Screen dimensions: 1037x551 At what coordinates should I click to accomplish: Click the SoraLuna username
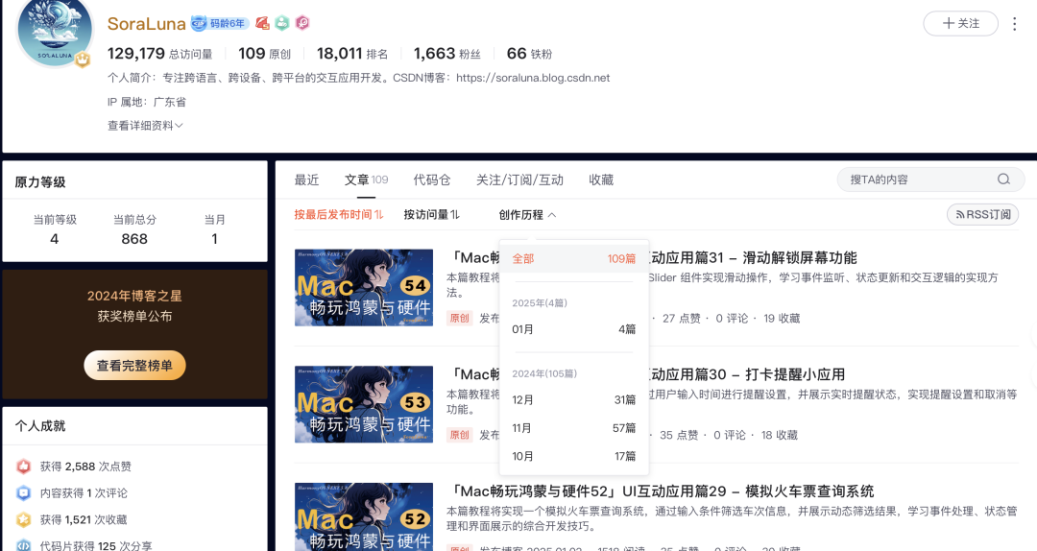coord(146,24)
